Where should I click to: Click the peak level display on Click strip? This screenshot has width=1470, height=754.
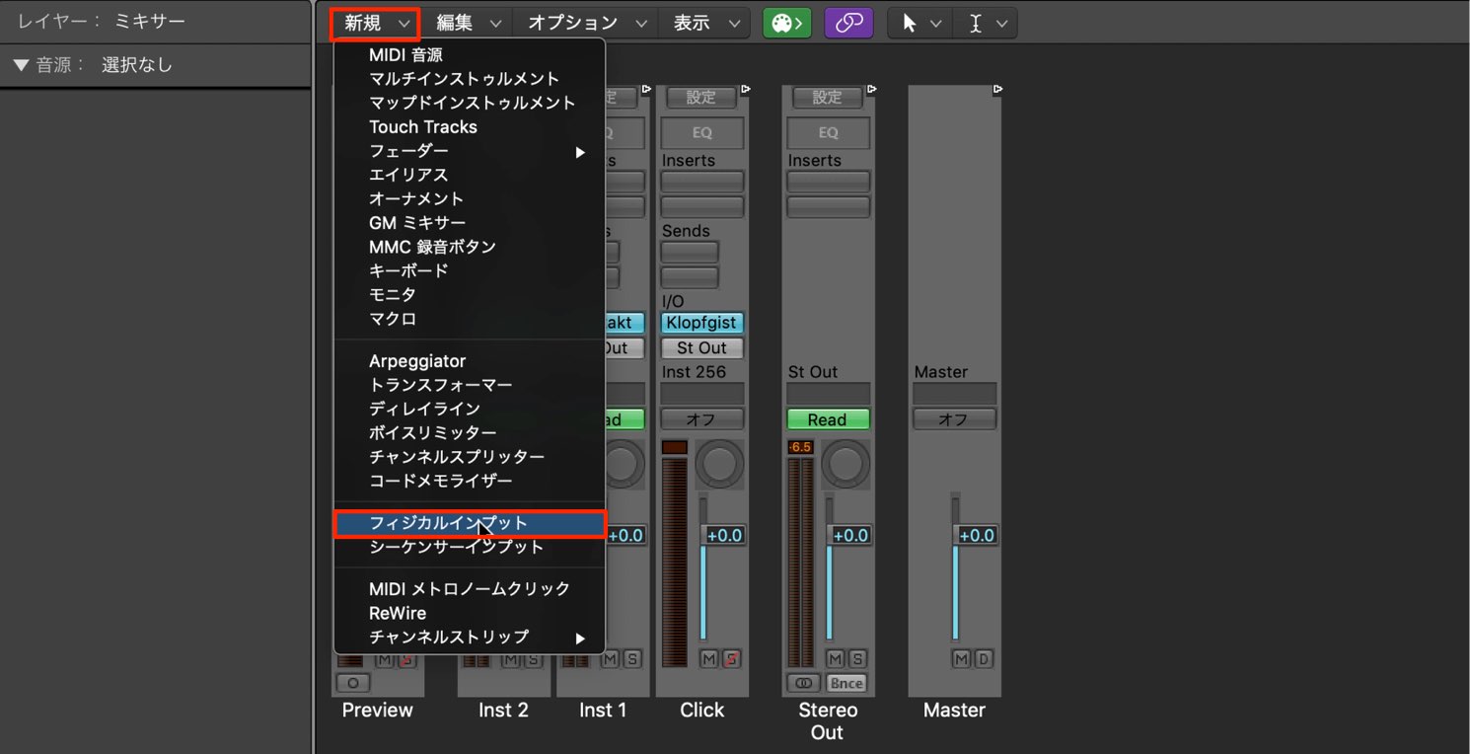674,447
